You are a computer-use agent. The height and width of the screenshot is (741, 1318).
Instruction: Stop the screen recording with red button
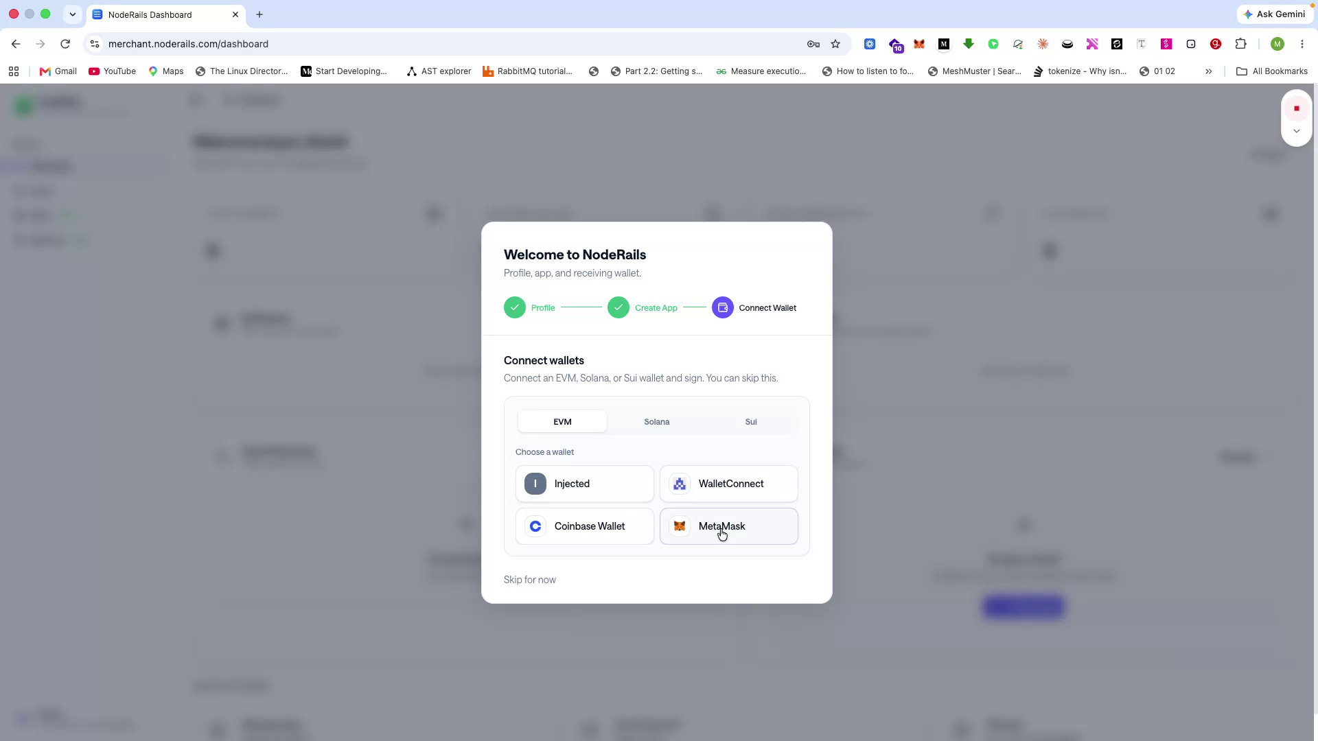pyautogui.click(x=1297, y=108)
